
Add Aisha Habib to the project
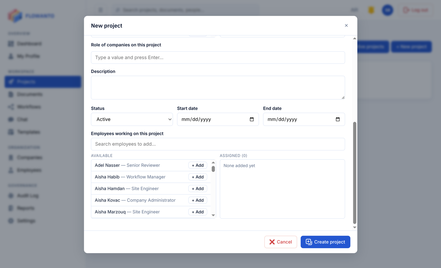pyautogui.click(x=198, y=177)
